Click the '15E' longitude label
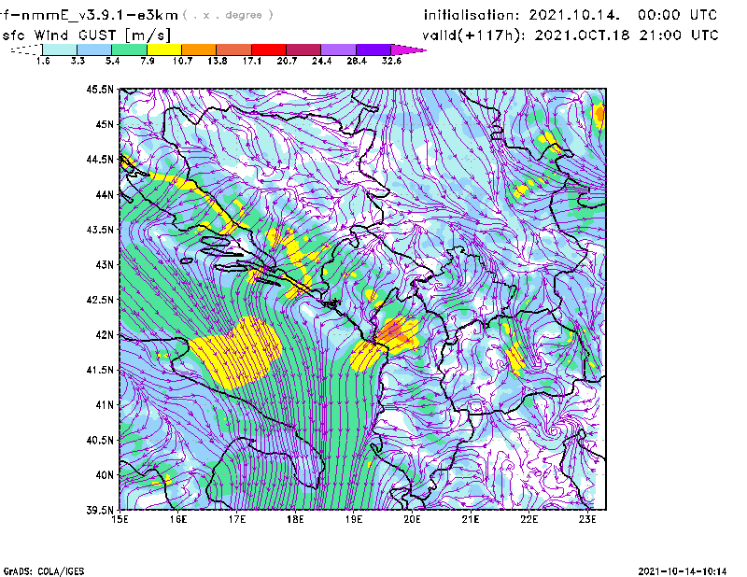This screenshot has width=747, height=577. (x=120, y=519)
